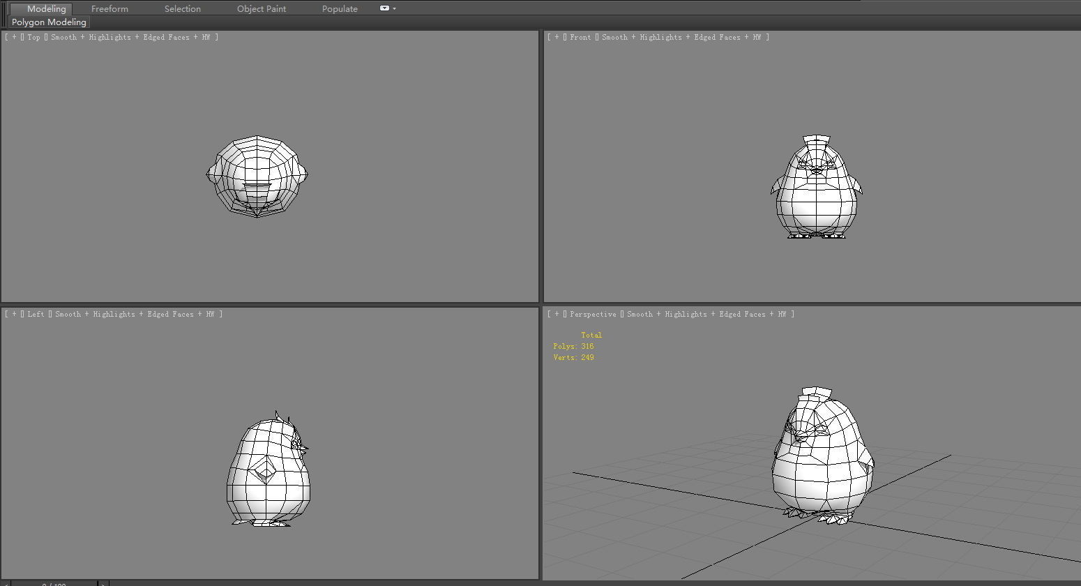Select the penguin model in the Top viewport
Image resolution: width=1081 pixels, height=586 pixels.
coord(257,176)
